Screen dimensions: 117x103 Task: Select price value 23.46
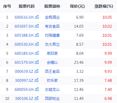point(79,62)
